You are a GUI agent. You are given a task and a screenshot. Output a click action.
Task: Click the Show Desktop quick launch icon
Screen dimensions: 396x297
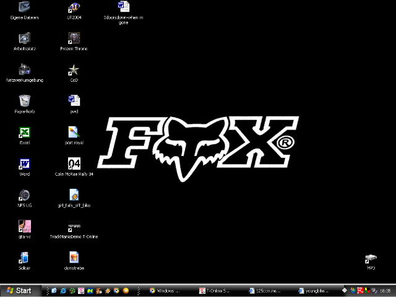point(54,291)
